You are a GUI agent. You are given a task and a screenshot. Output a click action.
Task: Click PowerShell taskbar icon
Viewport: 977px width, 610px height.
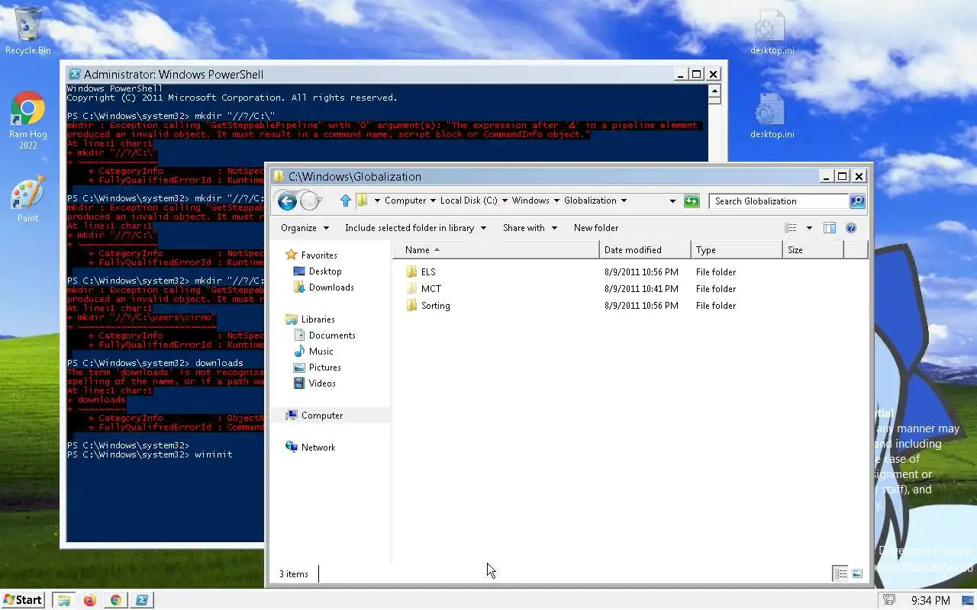tap(142, 600)
